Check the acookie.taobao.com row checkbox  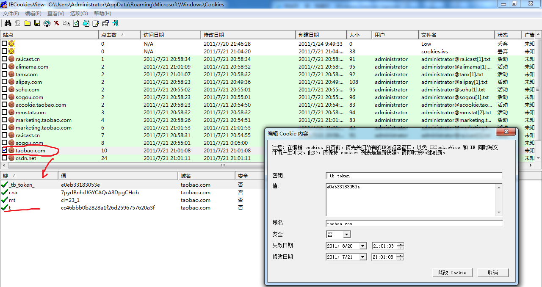pos(4,105)
